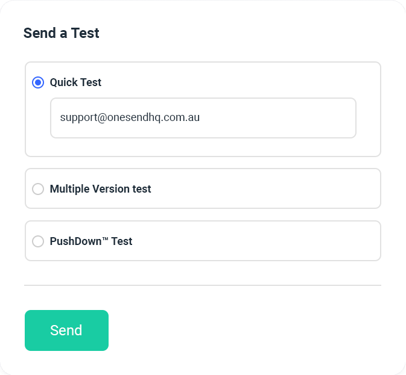Click the 'Multiple Version test' label text
Screen dimensions: 406x375
point(100,189)
